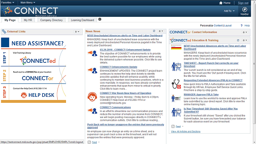The width and height of the screenshot is (256, 144).
Task: Click Personalize Content link
Action: click(218, 26)
